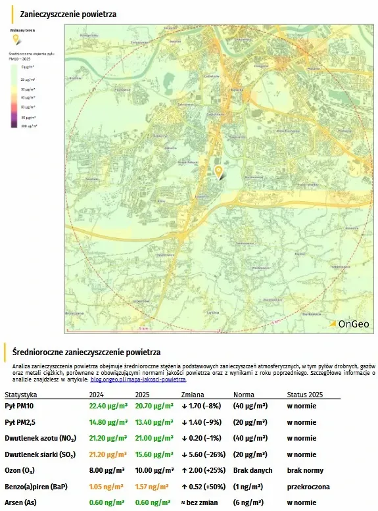Click the "Libertów" place label on map
378x511 pixels.
(x=141, y=301)
